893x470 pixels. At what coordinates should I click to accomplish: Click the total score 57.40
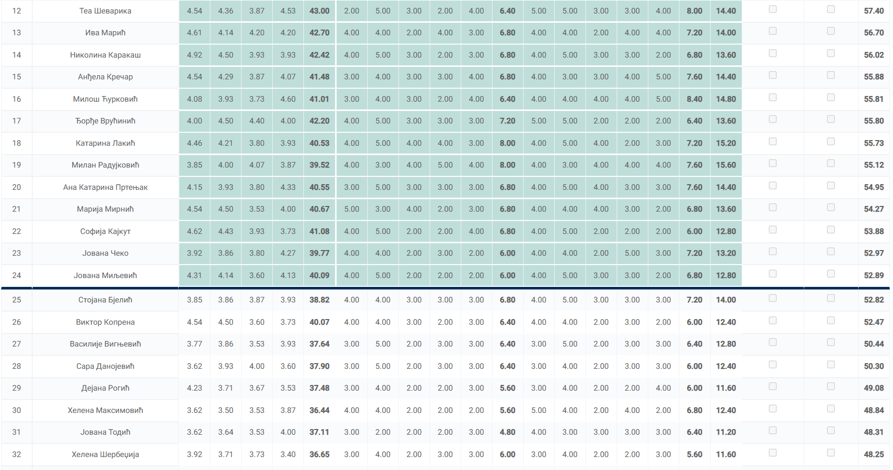pos(874,11)
